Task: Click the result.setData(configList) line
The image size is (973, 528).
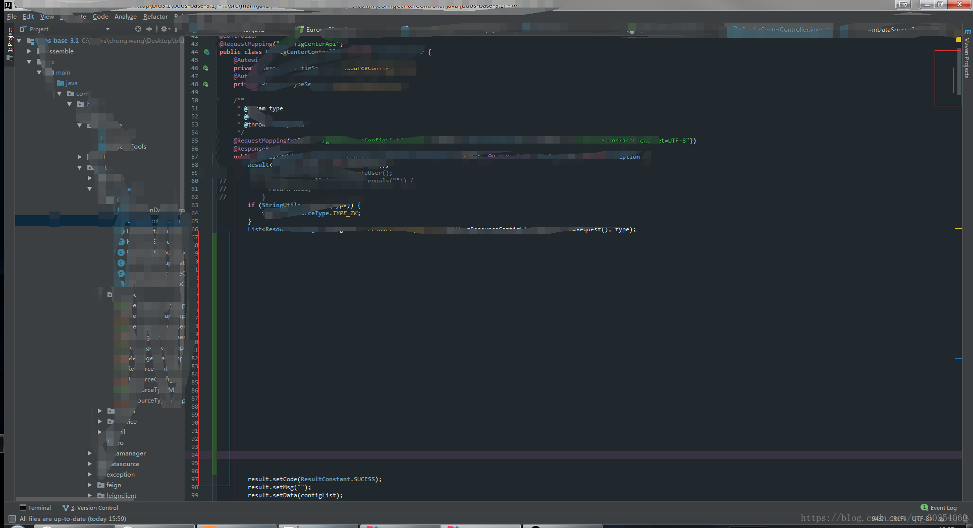Action: (295, 495)
